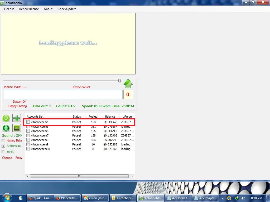The height and width of the screenshot is (202, 270).
Task: Click the scrollbar left arrow
Action: click(x=27, y=176)
